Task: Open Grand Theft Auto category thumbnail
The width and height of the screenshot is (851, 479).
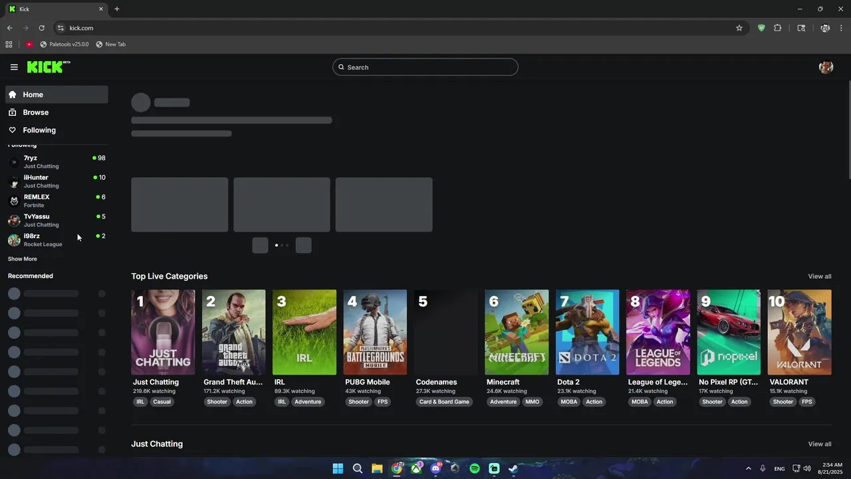Action: pyautogui.click(x=233, y=332)
